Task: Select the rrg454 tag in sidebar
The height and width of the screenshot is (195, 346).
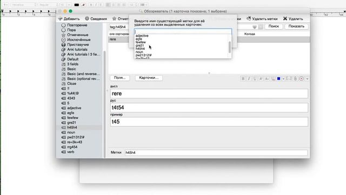Action: click(x=70, y=147)
